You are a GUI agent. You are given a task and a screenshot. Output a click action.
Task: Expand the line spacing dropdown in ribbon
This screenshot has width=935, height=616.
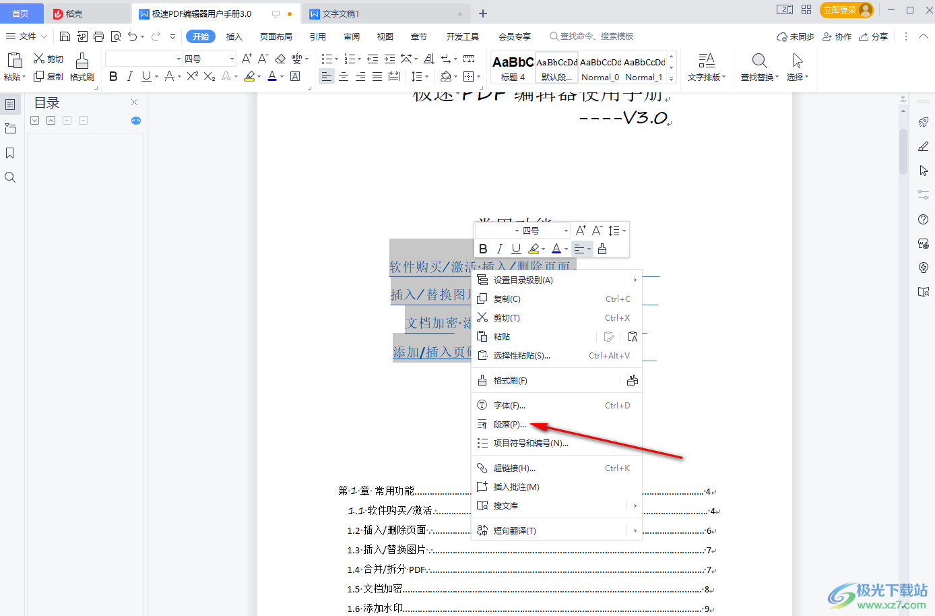428,77
